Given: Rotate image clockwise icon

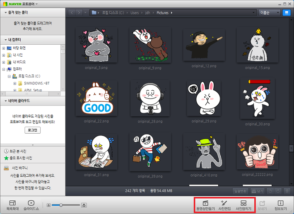Looking at the screenshot, I should 278,191.
